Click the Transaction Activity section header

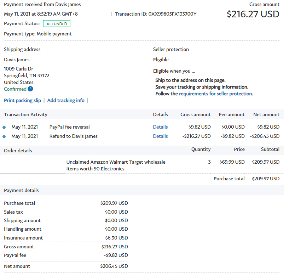(25, 114)
